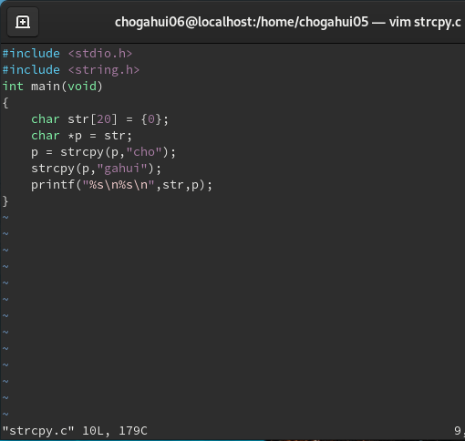Click the 'strcpy(p,"gahui");' line
This screenshot has height=441, width=465.
point(96,169)
